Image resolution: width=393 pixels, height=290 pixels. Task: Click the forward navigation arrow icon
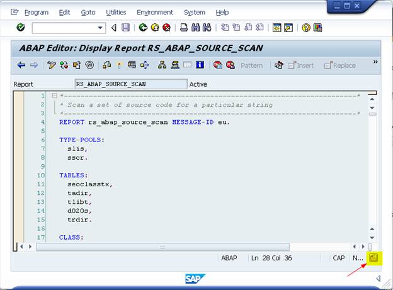click(x=34, y=65)
